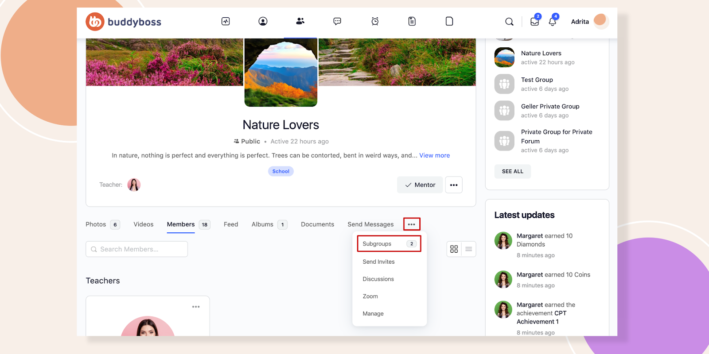Click Margaret avatar on CPT Achievement update
The height and width of the screenshot is (354, 709).
[x=503, y=310]
